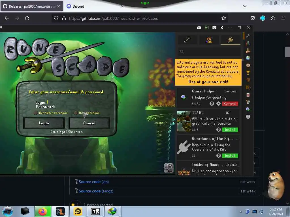The width and height of the screenshot is (290, 217).
Task: Open the gray info sidebar icon at the bottom
Action: (x=248, y=117)
